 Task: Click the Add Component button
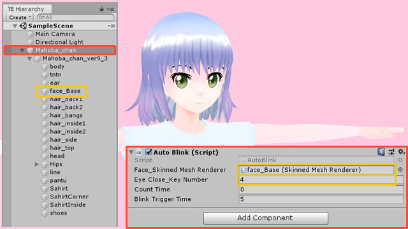266,218
